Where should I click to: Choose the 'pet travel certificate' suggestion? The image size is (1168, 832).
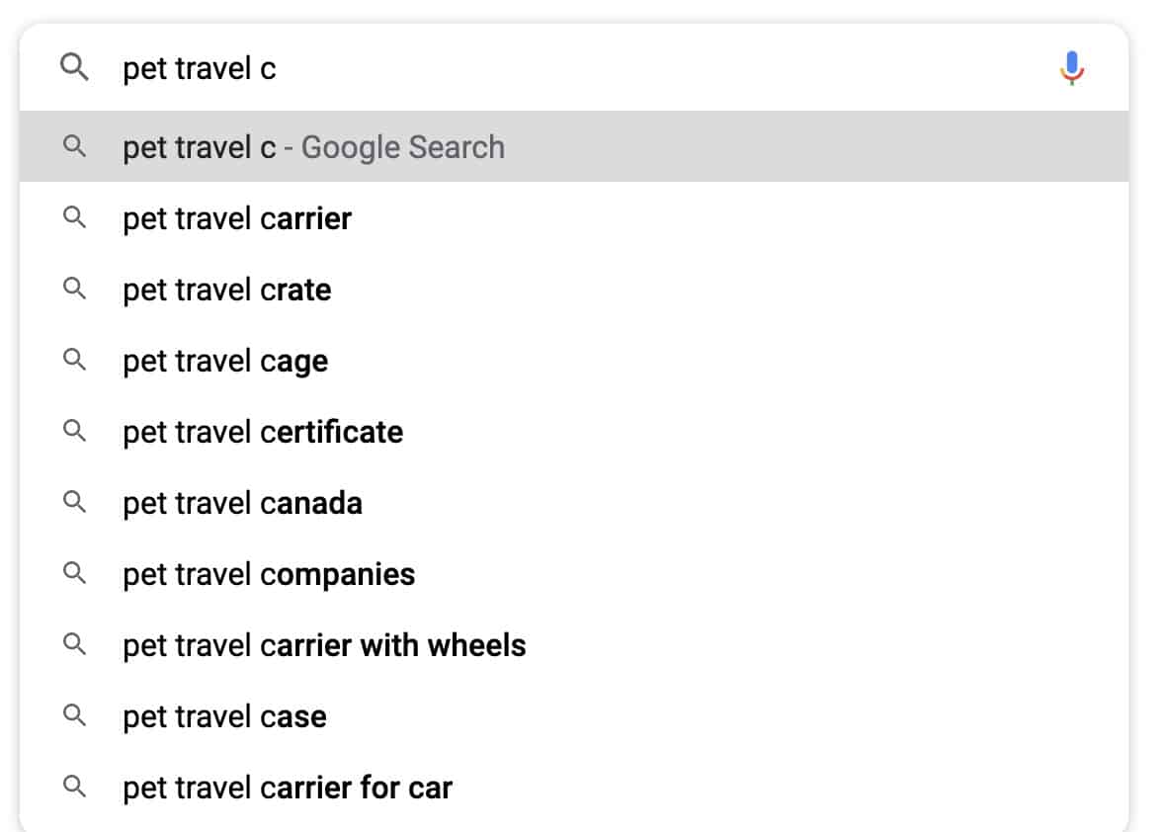point(263,432)
